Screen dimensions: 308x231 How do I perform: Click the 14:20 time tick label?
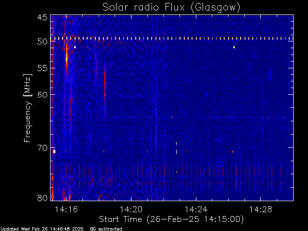pos(131,210)
